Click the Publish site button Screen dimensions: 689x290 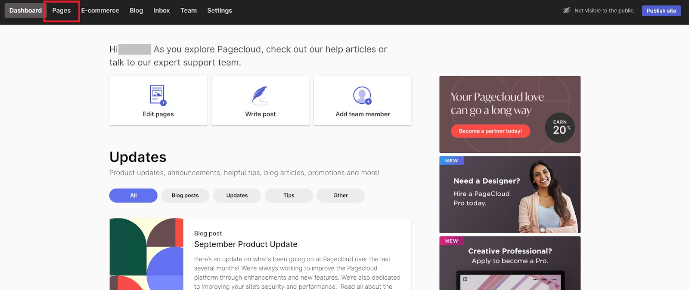coord(661,11)
